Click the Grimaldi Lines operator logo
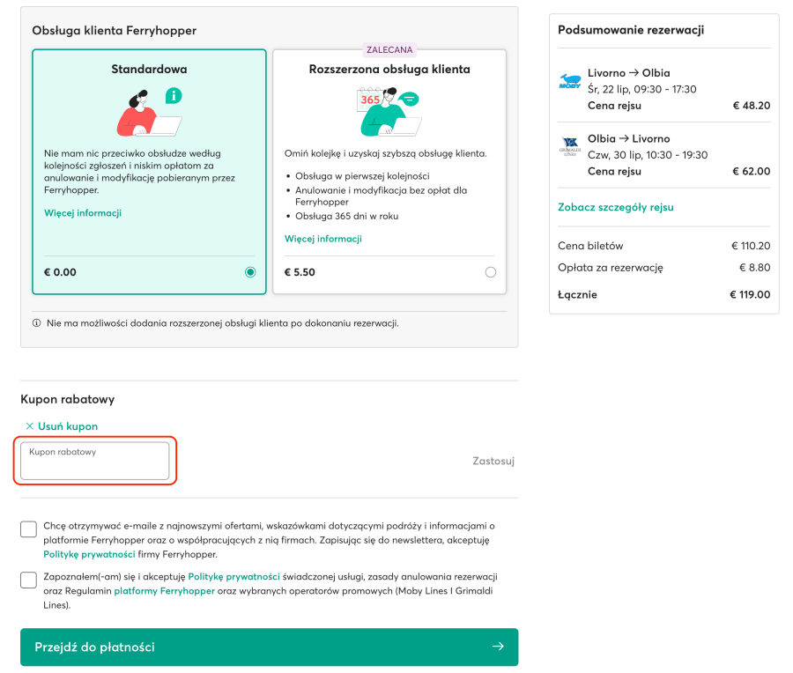793x673 pixels. [x=570, y=146]
